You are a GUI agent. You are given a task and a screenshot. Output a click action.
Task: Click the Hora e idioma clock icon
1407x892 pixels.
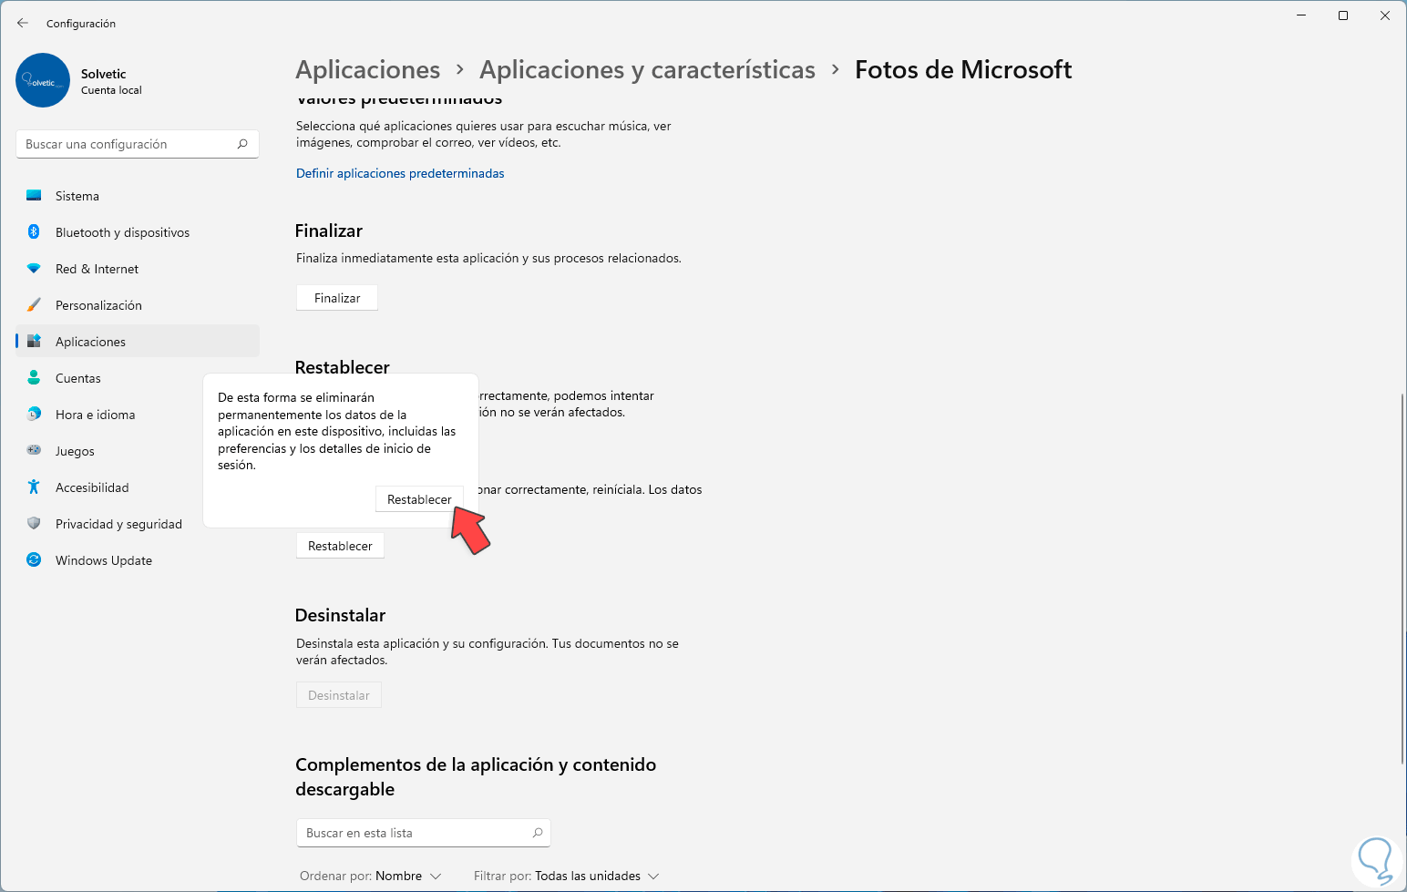[x=34, y=415]
